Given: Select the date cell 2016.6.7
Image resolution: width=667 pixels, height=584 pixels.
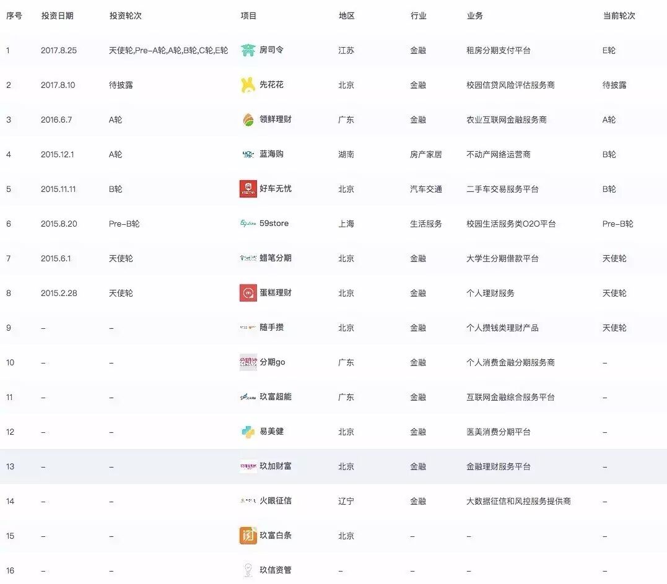Looking at the screenshot, I should [56, 120].
